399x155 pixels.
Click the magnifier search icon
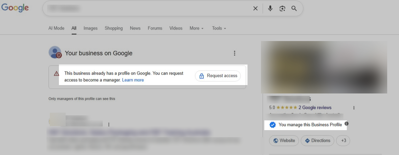(294, 8)
